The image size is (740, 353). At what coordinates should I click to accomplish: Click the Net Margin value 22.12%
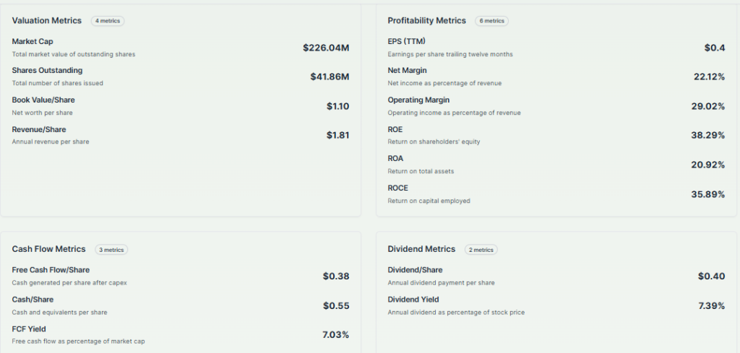point(709,77)
